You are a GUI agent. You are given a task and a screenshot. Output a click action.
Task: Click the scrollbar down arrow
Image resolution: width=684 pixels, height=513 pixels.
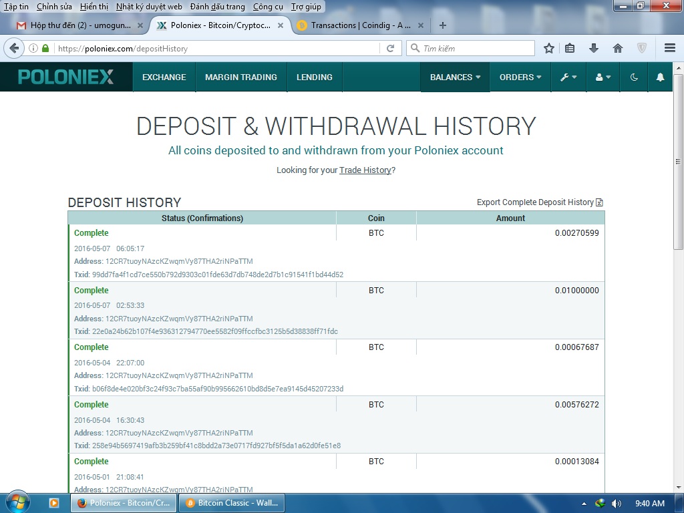pos(678,487)
